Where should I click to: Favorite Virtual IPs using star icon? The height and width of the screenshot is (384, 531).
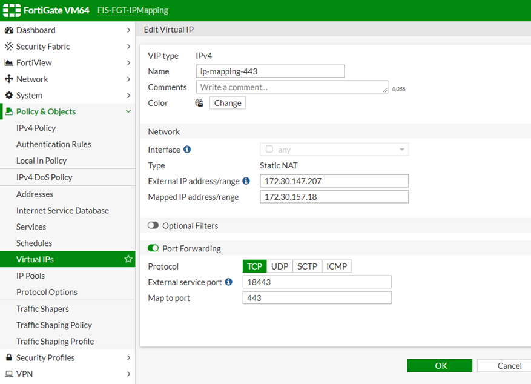point(128,259)
